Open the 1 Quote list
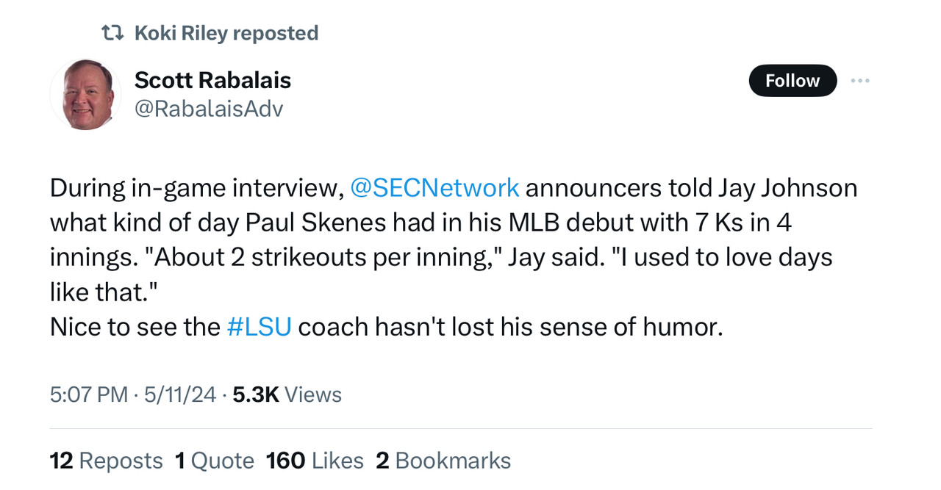Viewport: 941px width, 490px height. pos(214,461)
